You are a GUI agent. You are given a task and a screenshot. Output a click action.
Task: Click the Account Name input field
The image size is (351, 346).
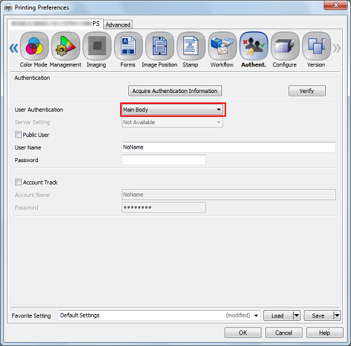tap(229, 195)
